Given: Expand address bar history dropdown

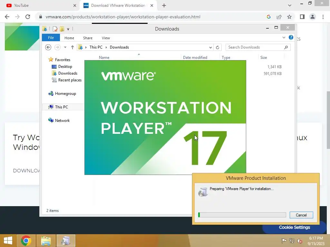Looking at the screenshot, I should pos(210,48).
